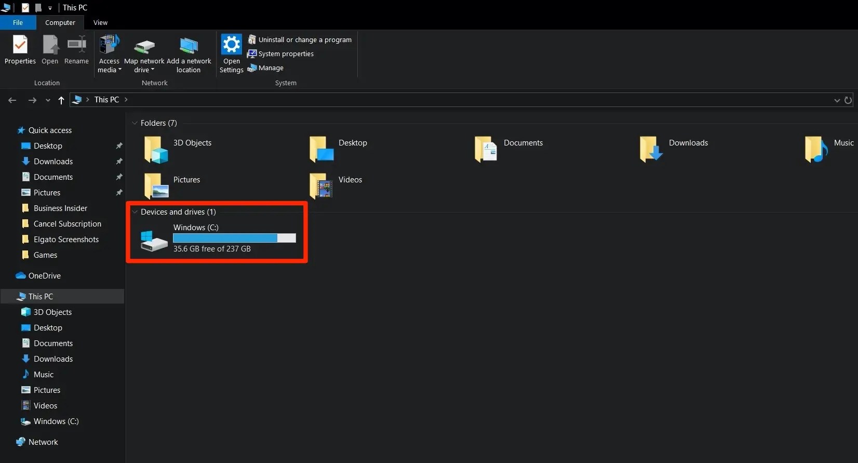This screenshot has width=858, height=463.
Task: Click Uninstall or change a program
Action: [x=300, y=39]
